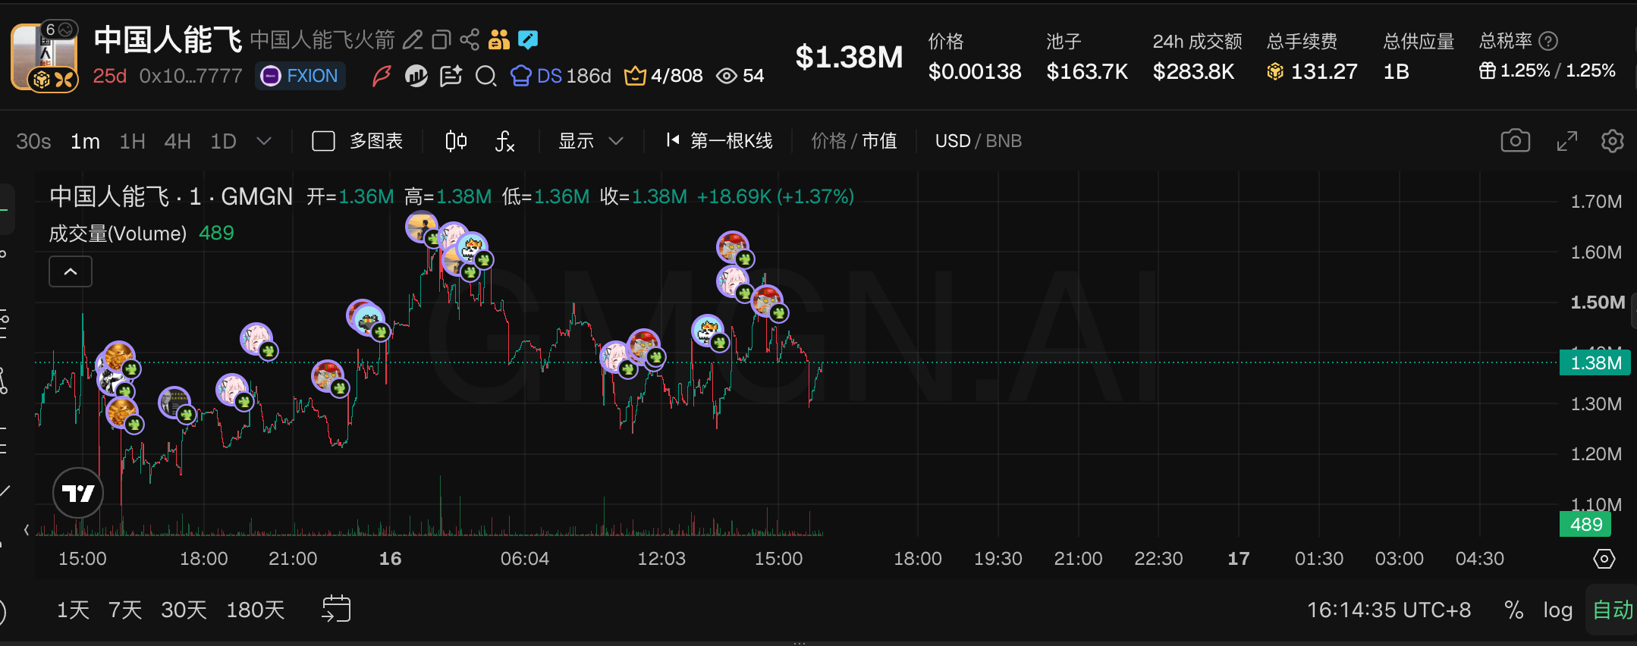Take chart snapshot with camera icon
This screenshot has width=1637, height=646.
[x=1515, y=141]
